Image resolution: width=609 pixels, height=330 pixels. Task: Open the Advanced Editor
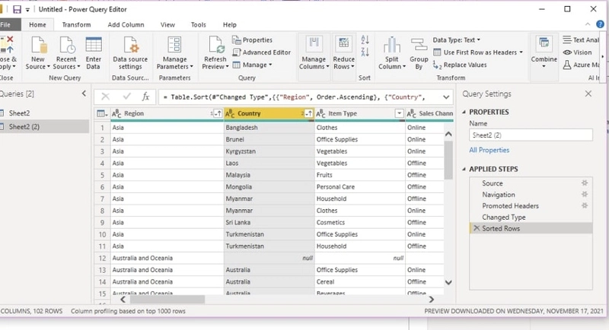pyautogui.click(x=261, y=52)
